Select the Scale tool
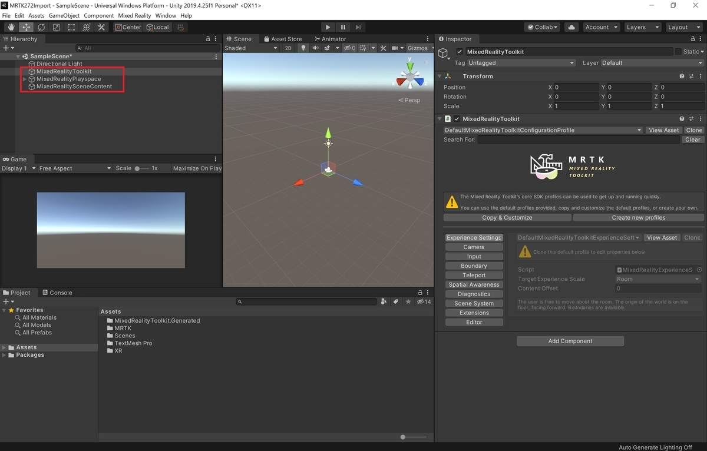This screenshot has height=451, width=707. click(56, 27)
